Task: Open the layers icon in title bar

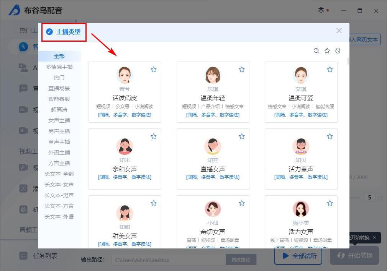Action: pos(321,10)
